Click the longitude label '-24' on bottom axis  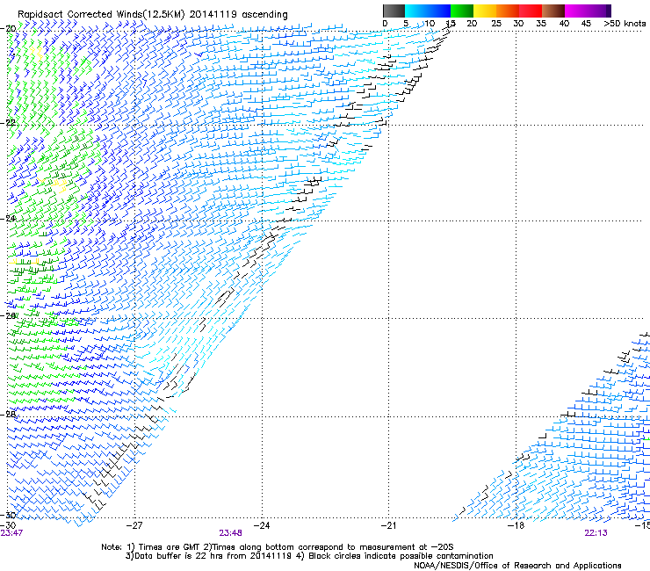point(262,525)
